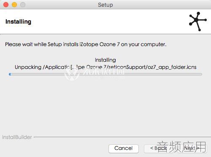Click empty title bar area right of Setup
Image resolution: width=211 pixels, height=157 pixels.
click(162, 5)
